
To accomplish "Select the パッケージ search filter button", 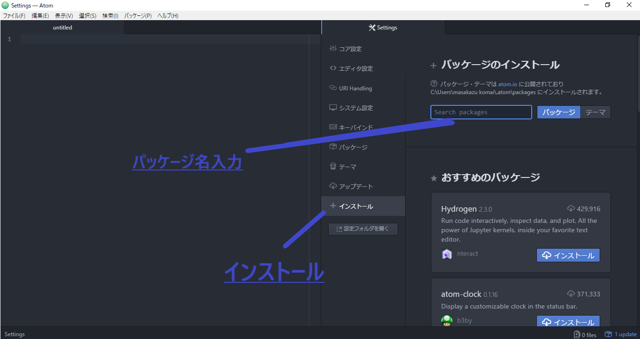I will click(558, 112).
